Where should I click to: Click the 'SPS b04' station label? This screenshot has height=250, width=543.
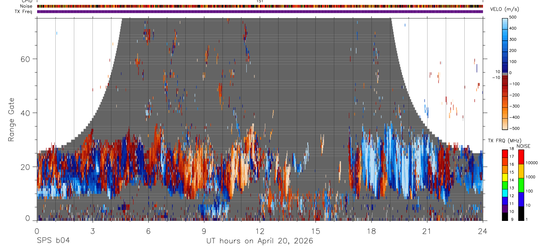coord(53,241)
